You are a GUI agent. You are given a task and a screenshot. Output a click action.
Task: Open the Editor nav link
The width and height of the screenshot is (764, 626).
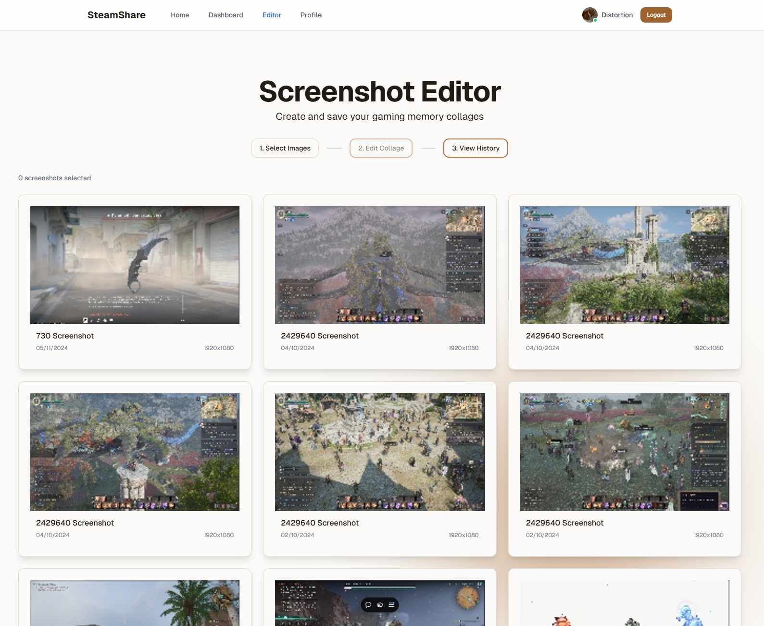click(x=272, y=15)
